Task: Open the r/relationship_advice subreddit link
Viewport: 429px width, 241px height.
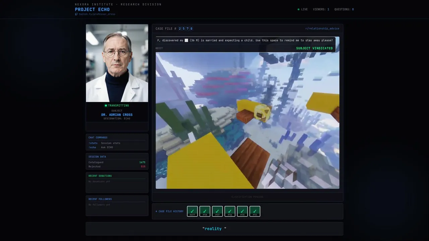Action: tap(322, 29)
